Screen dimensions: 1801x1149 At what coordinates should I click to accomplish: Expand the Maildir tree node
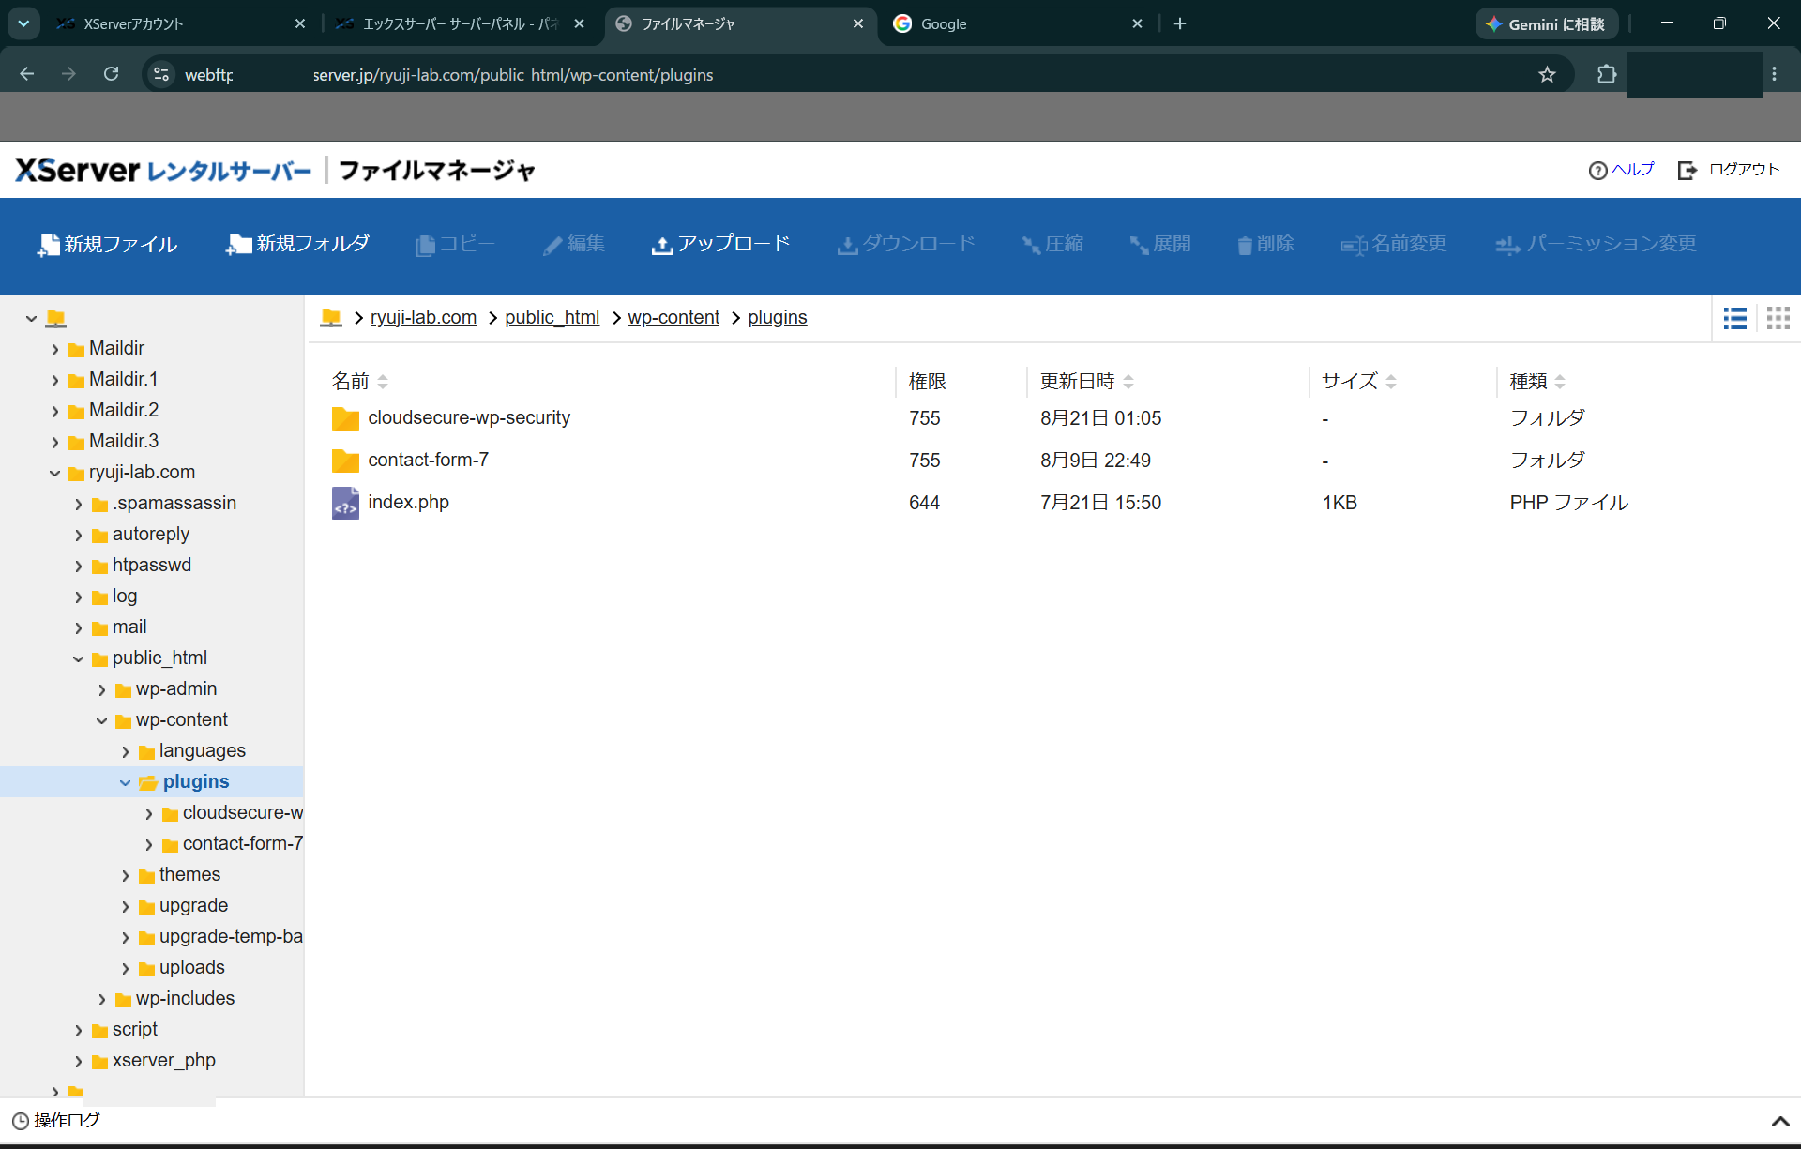(x=54, y=349)
